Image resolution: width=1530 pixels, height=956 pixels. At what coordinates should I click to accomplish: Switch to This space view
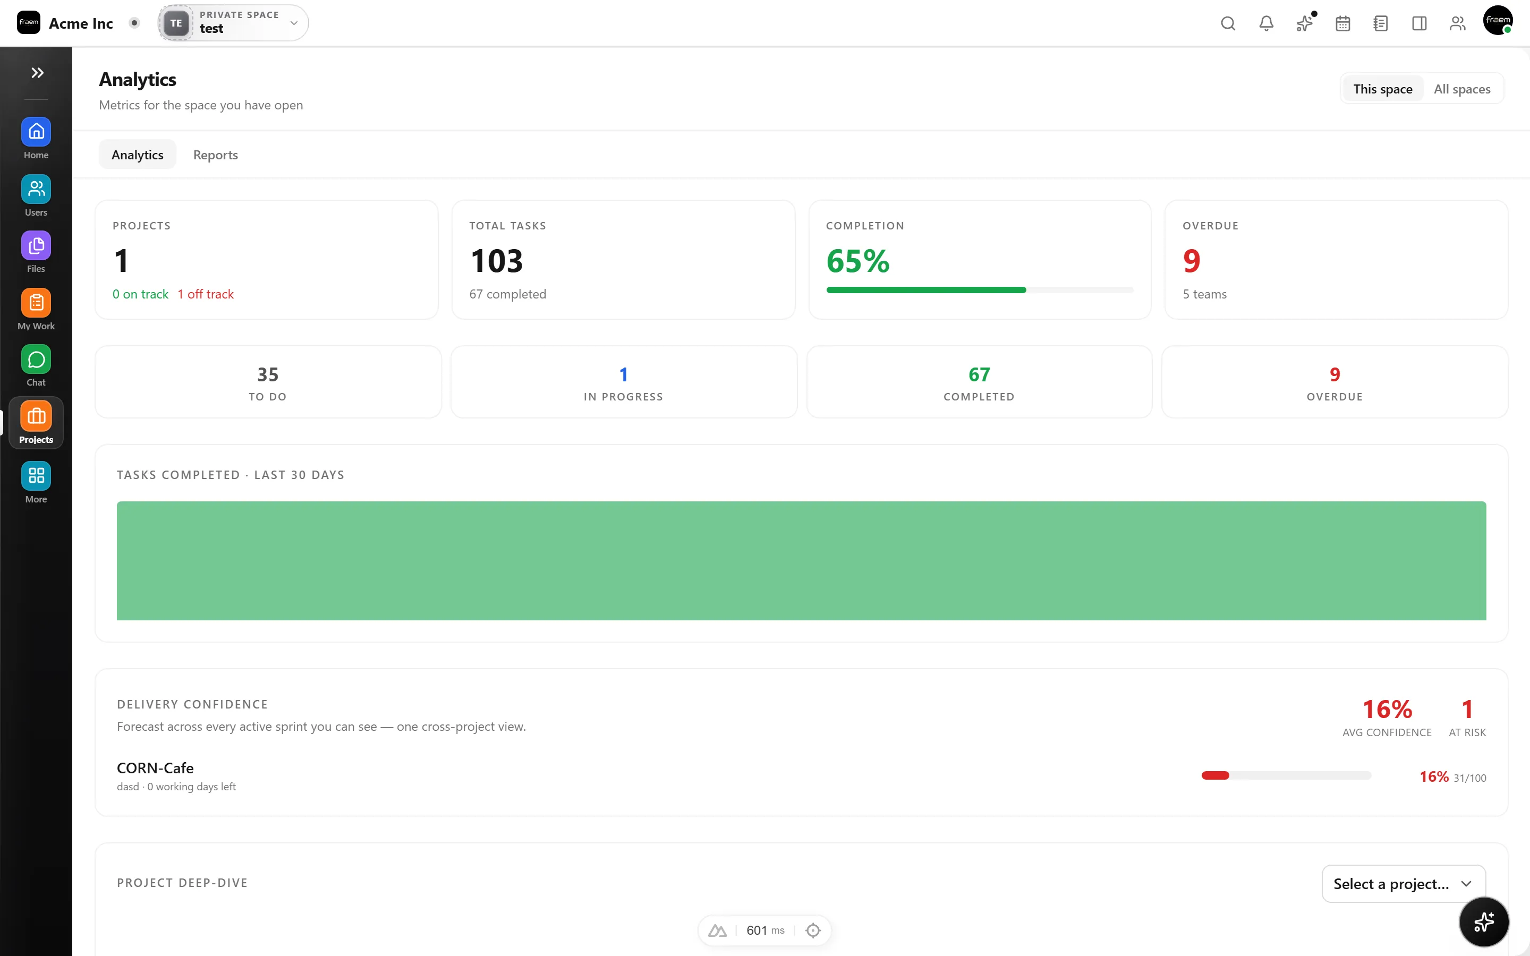click(1382, 89)
